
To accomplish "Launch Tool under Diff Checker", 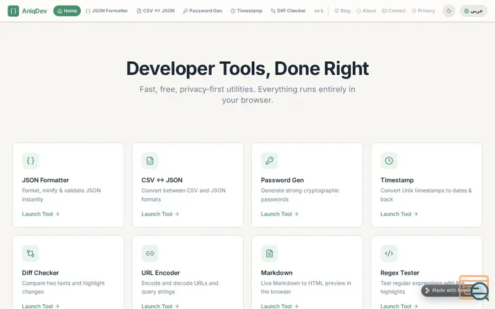I will point(41,306).
